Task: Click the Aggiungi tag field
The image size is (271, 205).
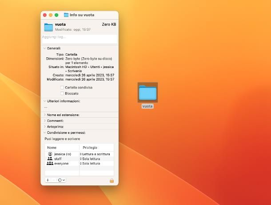Action: pyautogui.click(x=80, y=39)
